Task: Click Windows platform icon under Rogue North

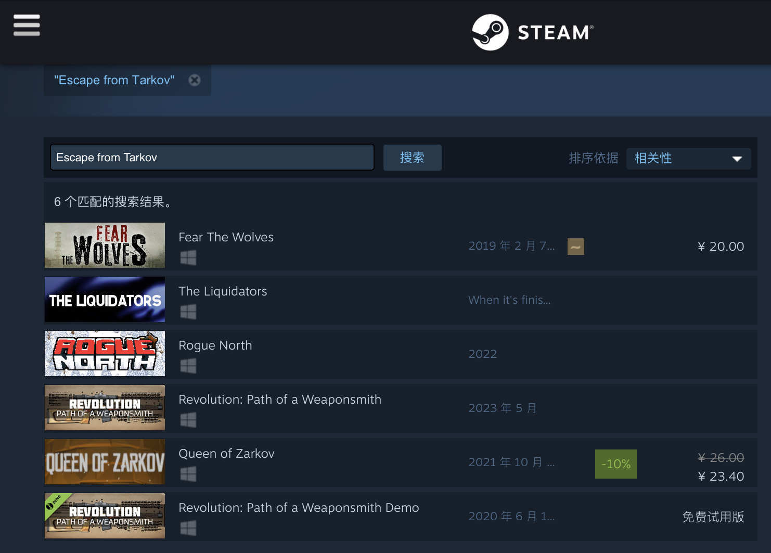Action: point(188,366)
